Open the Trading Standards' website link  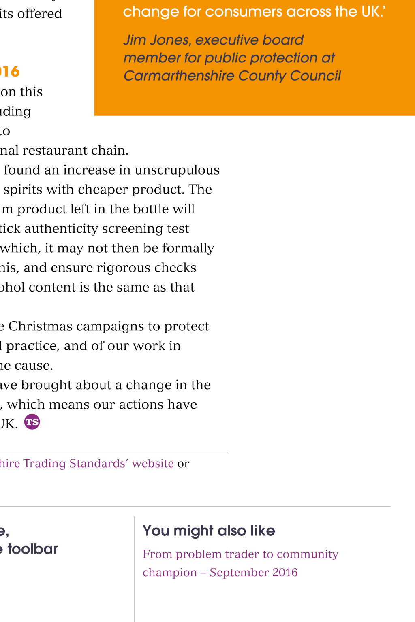(87, 463)
